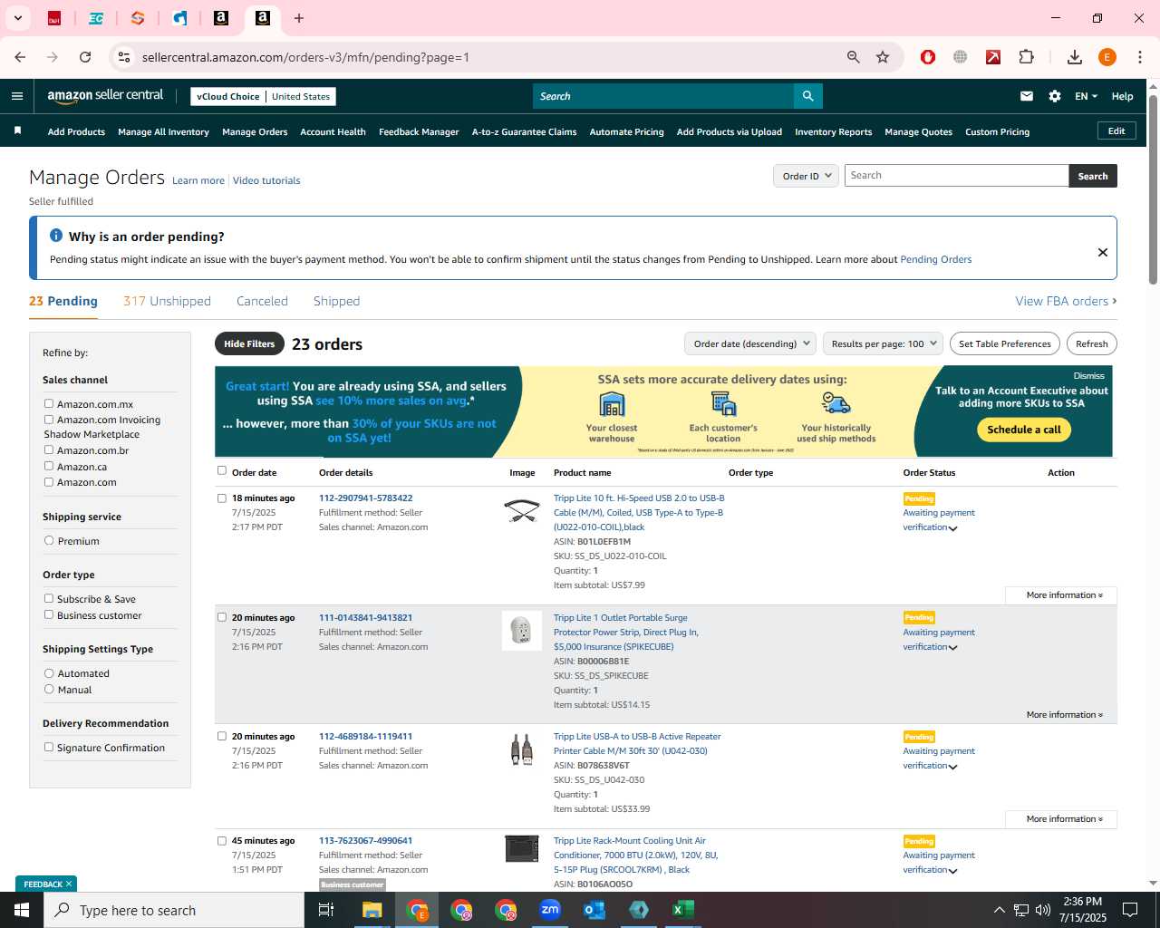Open the settings gear icon

(1055, 96)
